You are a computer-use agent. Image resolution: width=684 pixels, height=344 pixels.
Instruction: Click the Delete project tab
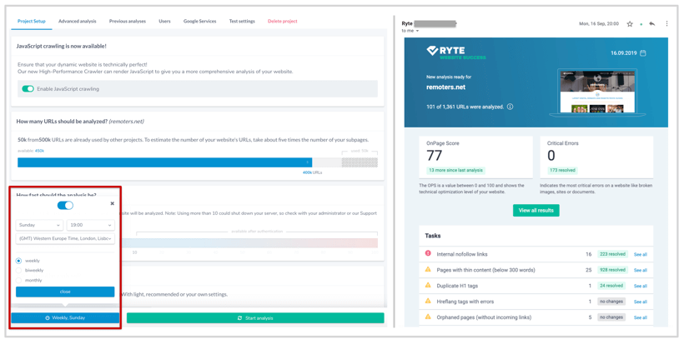pos(283,21)
